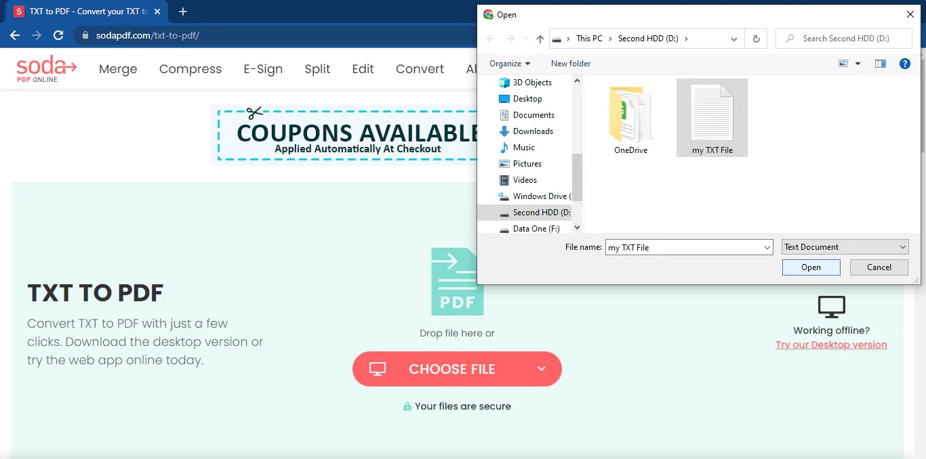Image resolution: width=926 pixels, height=459 pixels.
Task: Click the large views thumbnail icon
Action: 843,63
